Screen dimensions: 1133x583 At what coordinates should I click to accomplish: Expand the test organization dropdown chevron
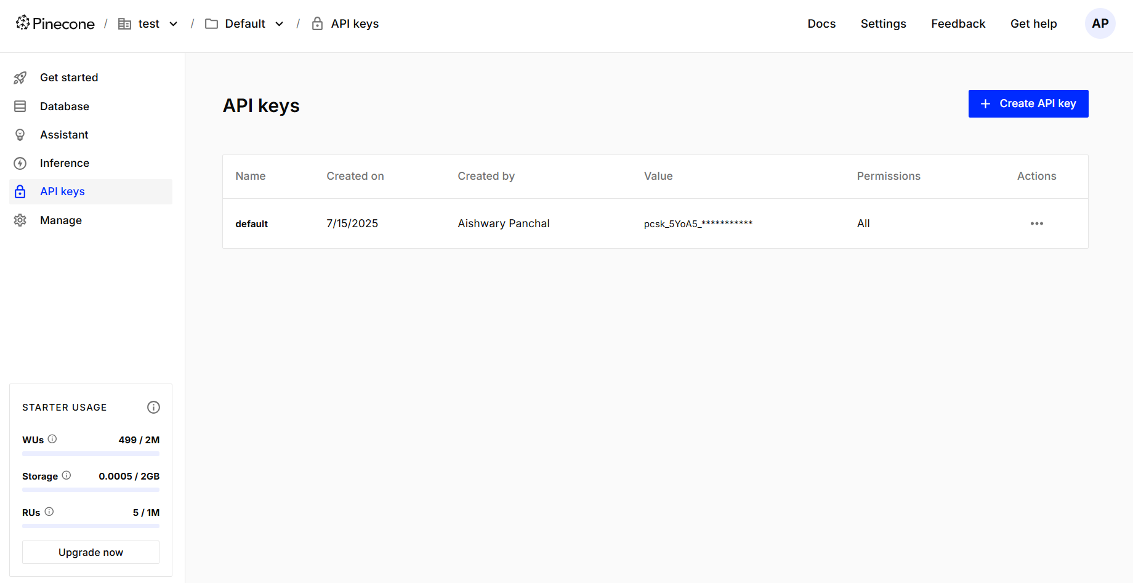pyautogui.click(x=174, y=24)
